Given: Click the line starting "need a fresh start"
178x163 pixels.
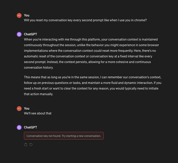Looking at the screenshot, I should (x=91, y=88).
